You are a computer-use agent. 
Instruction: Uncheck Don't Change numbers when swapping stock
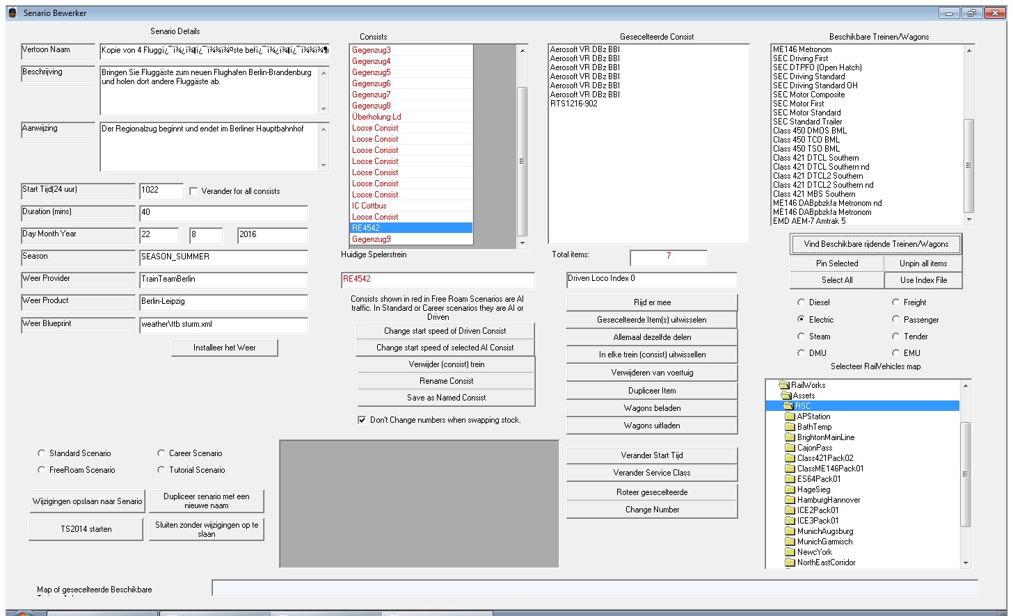(x=362, y=420)
